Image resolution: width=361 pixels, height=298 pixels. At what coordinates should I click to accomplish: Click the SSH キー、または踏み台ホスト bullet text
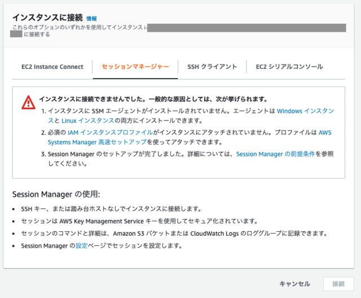pyautogui.click(x=111, y=209)
